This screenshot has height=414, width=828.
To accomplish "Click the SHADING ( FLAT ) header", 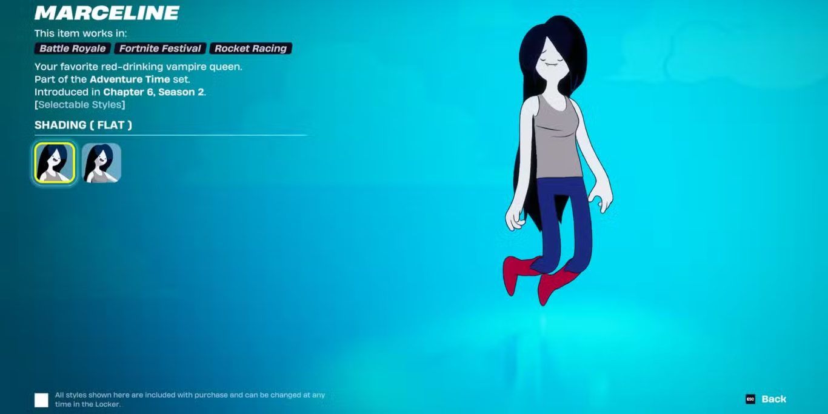I will coord(83,125).
